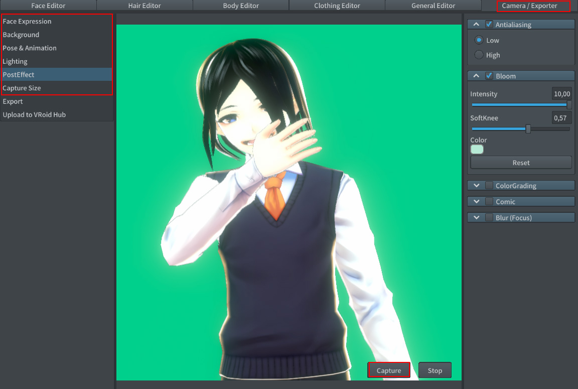Open the Clothing Editor tab
Image resolution: width=578 pixels, height=389 pixels.
point(336,6)
